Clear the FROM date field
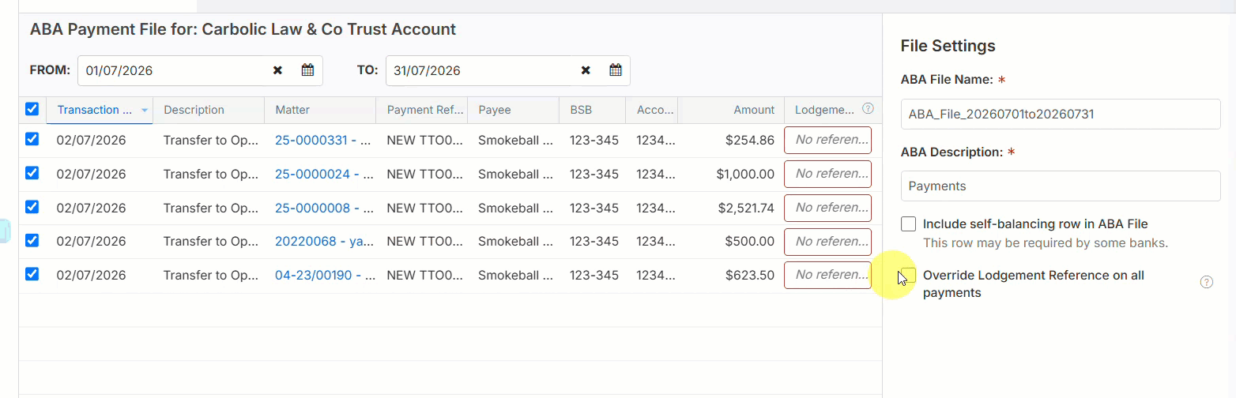Screen dimensions: 1236x398 point(277,70)
